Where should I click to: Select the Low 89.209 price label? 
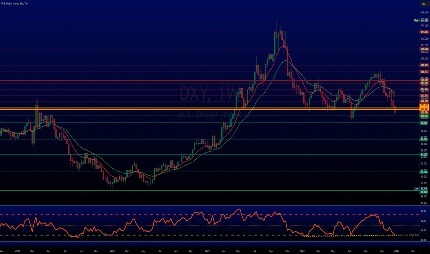[x=421, y=188]
